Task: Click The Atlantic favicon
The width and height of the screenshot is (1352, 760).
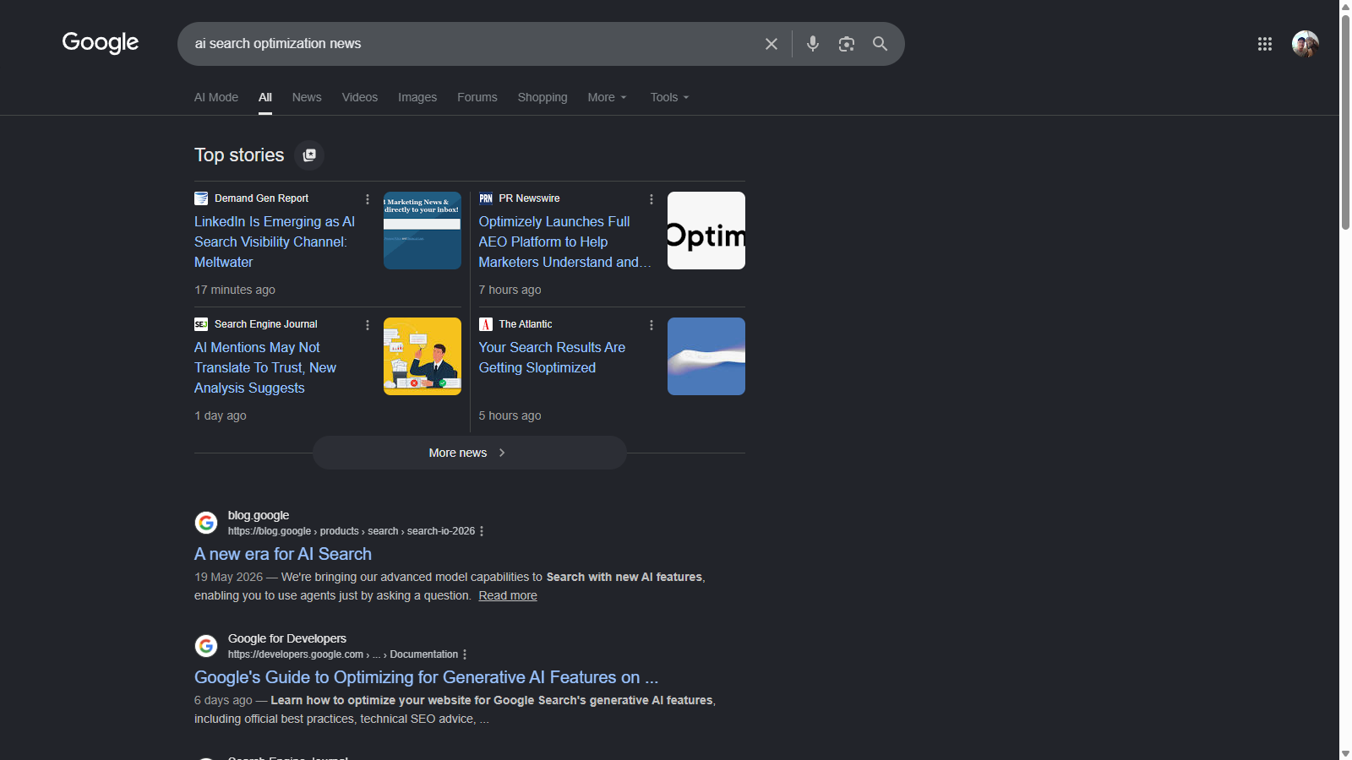Action: [486, 324]
